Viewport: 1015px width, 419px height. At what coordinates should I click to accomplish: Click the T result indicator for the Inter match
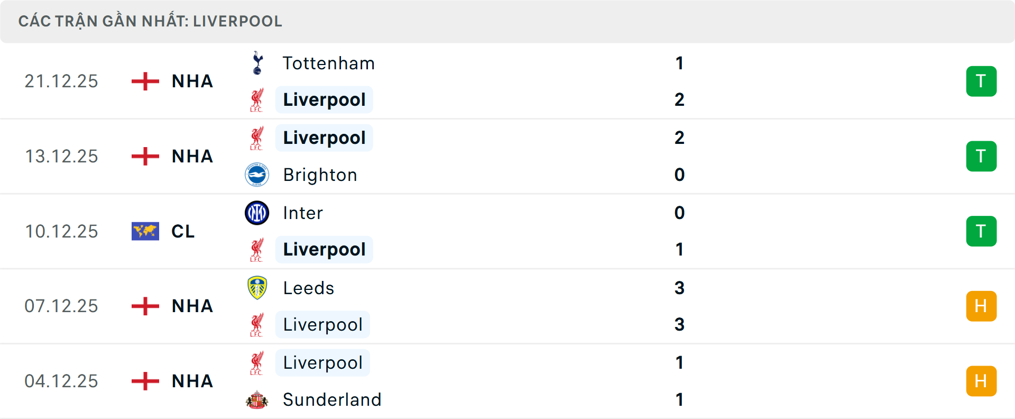(982, 231)
